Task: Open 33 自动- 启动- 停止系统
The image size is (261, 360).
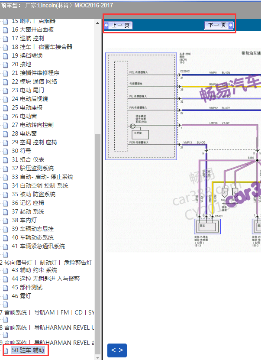Action: coord(42,177)
